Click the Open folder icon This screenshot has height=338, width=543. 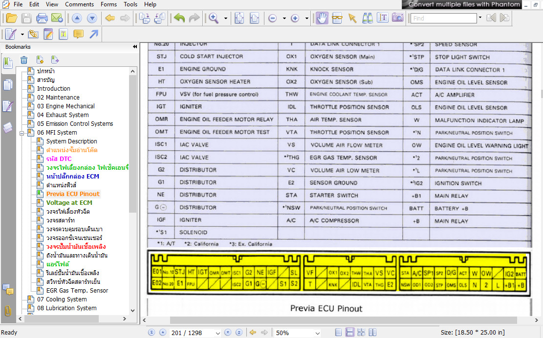(12, 19)
